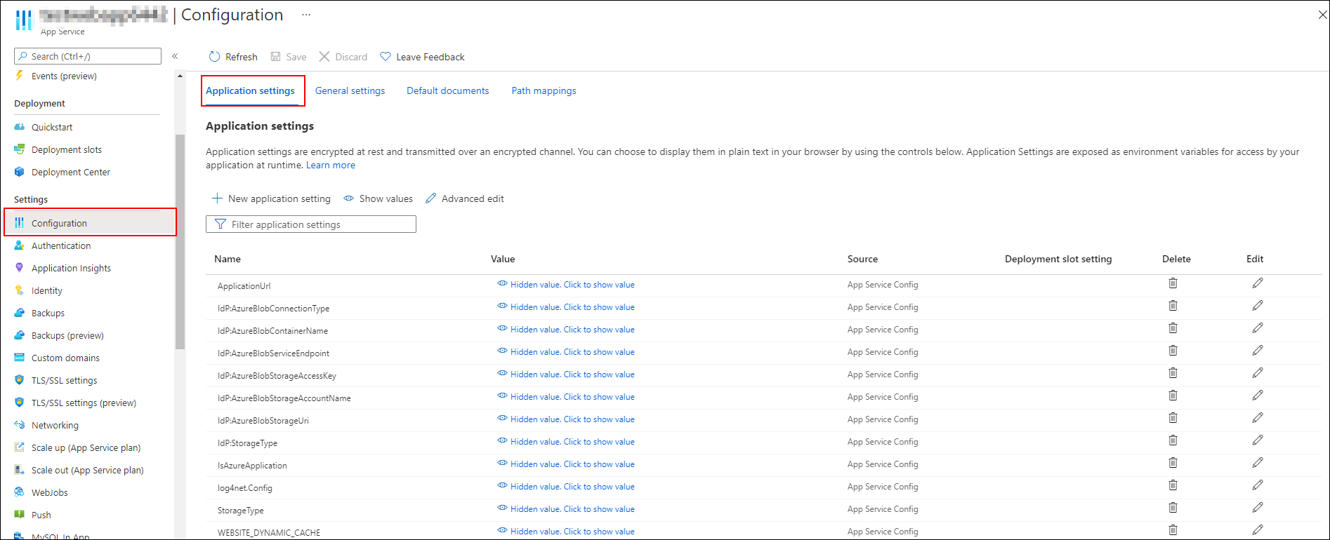
Task: Reveal hidden value for ApplicationUrl
Action: (x=566, y=285)
